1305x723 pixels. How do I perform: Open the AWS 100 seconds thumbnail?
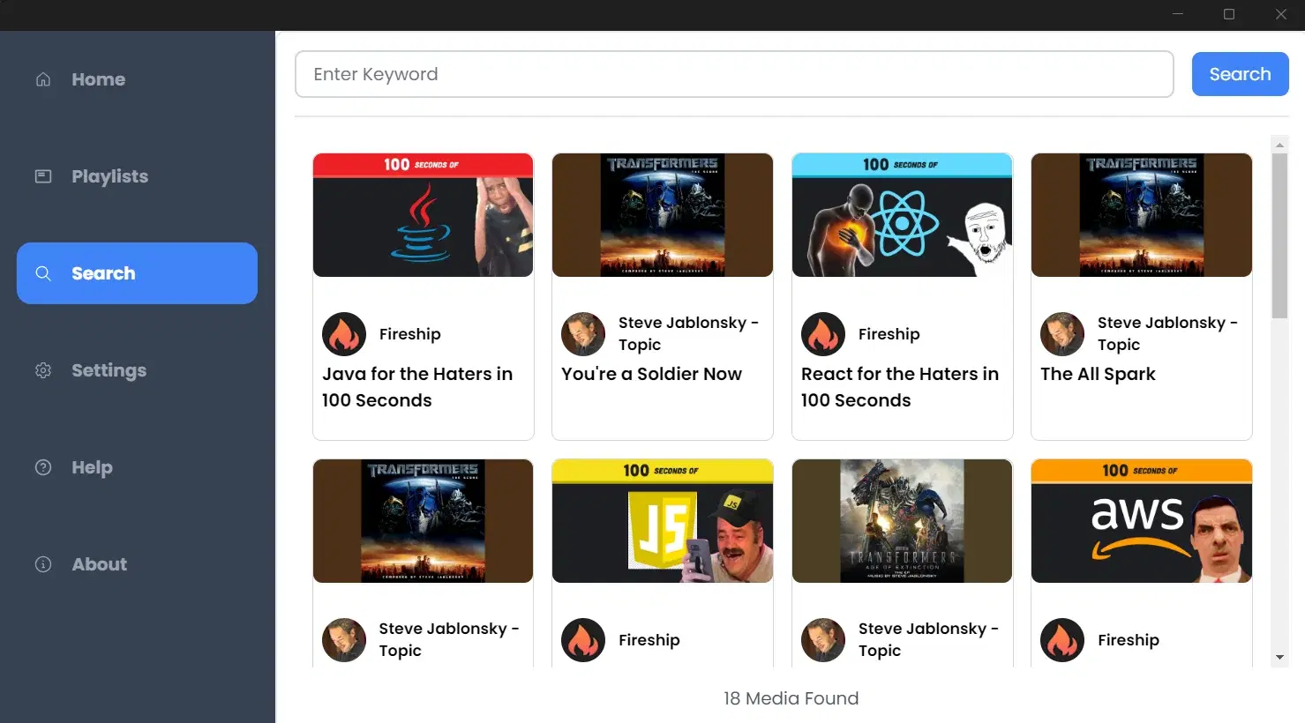tap(1142, 521)
